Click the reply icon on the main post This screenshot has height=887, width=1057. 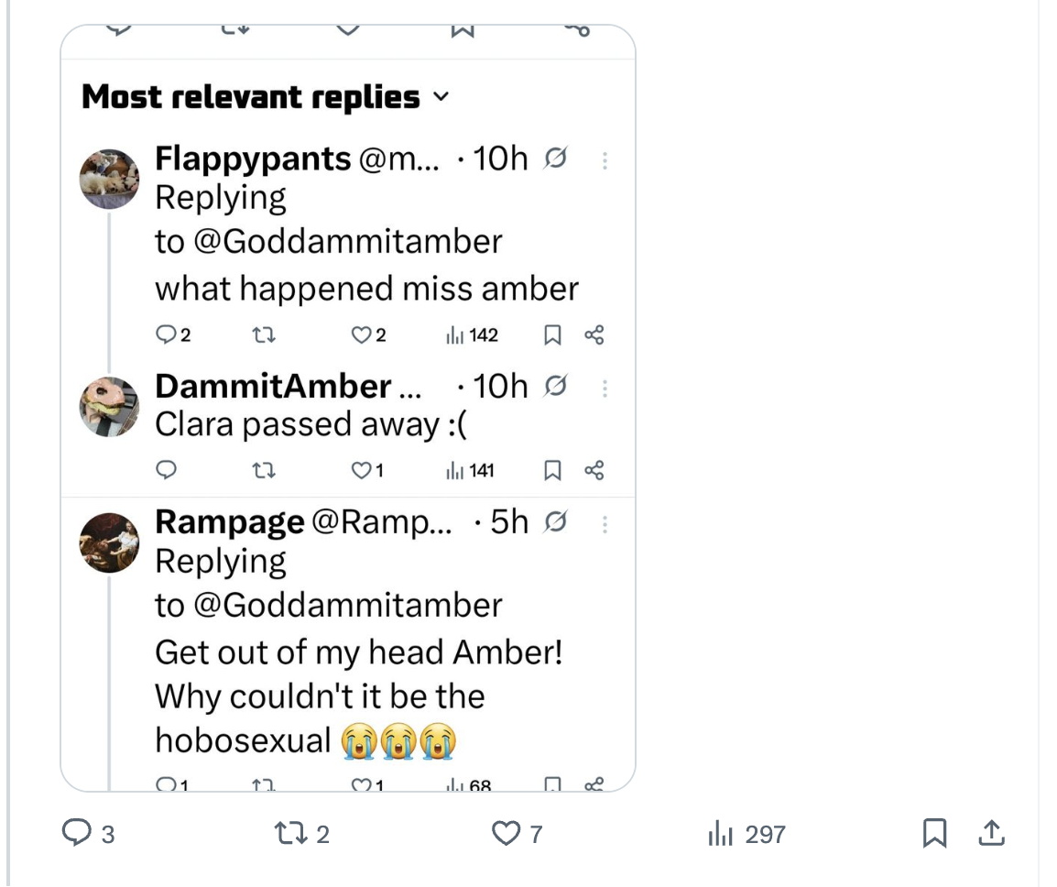tap(75, 833)
